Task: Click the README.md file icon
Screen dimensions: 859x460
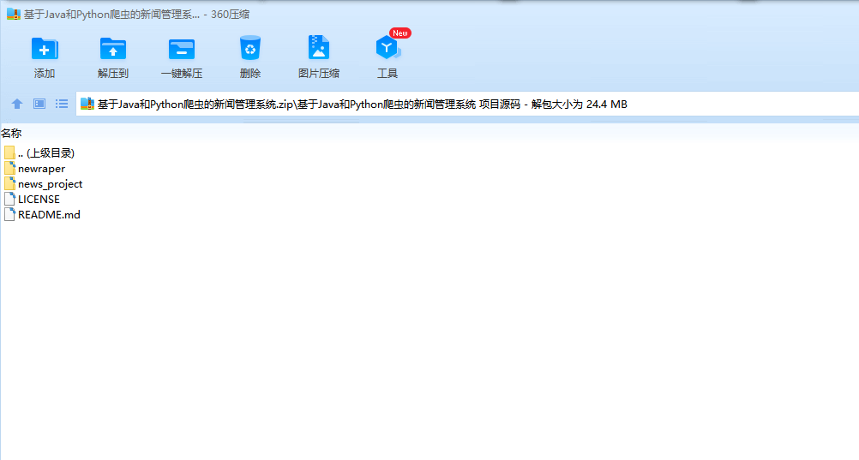Action: 9,214
